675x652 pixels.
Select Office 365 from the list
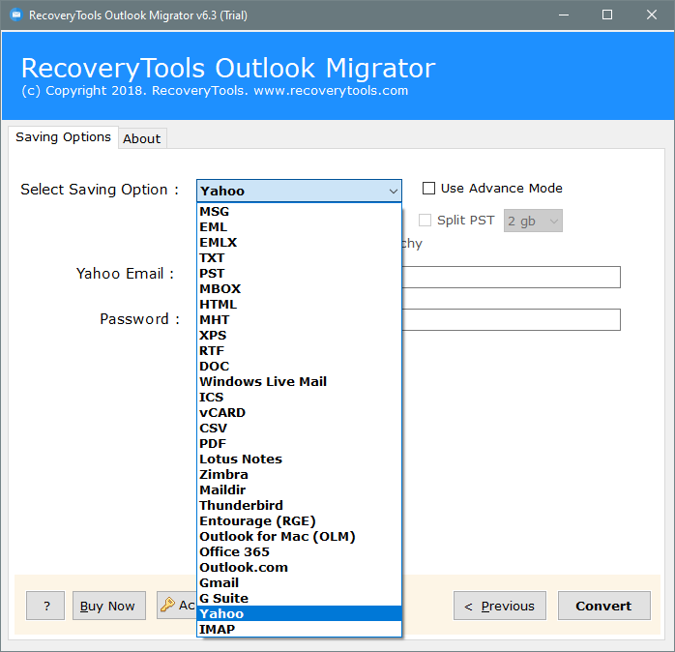(299, 552)
